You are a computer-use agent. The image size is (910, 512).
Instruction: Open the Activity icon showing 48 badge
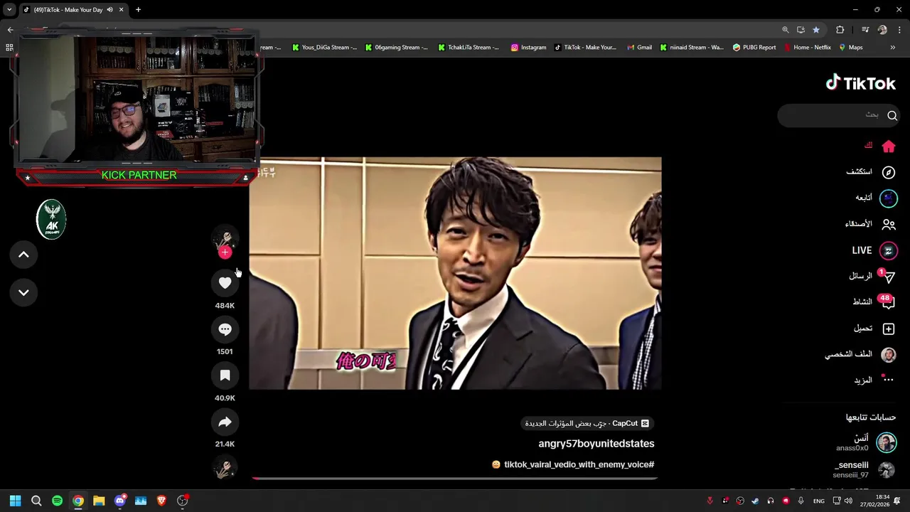pyautogui.click(x=888, y=303)
